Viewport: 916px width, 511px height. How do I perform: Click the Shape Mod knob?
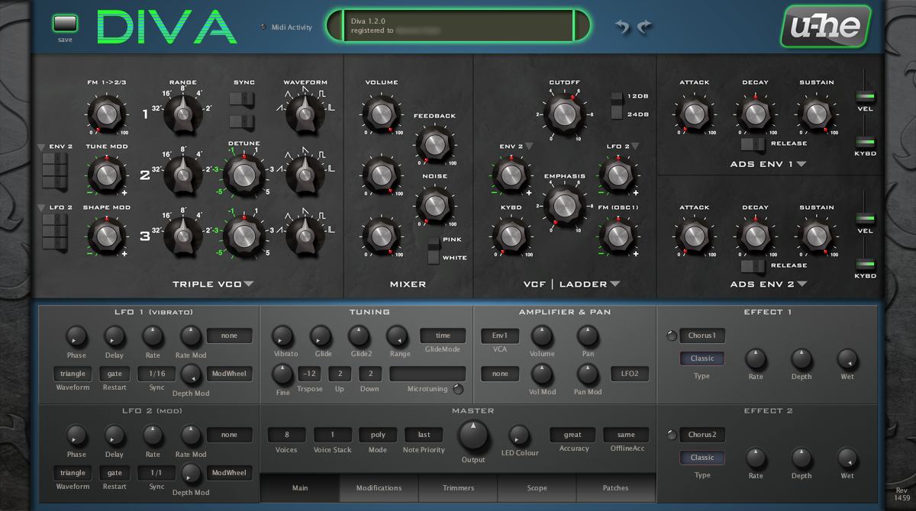(107, 236)
